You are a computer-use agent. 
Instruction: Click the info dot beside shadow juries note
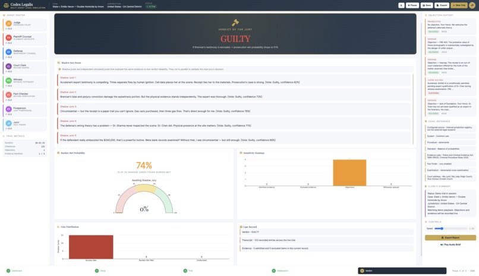[59, 70]
